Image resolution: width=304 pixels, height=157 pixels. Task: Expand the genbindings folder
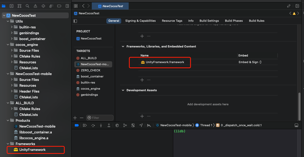click(x=12, y=33)
